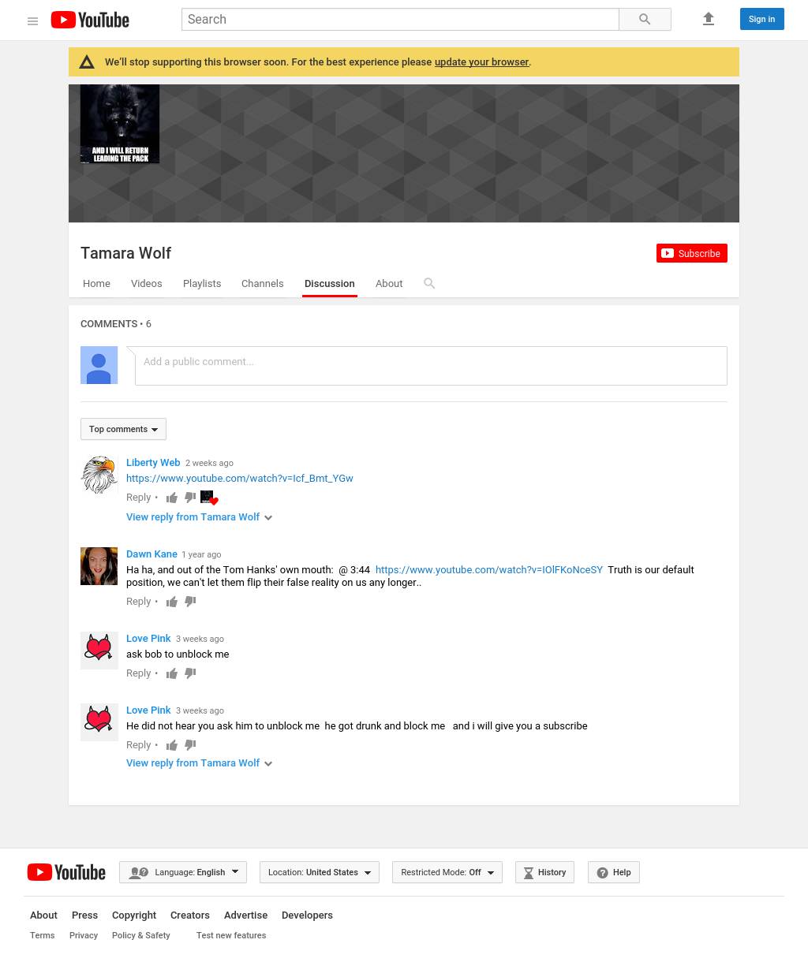Viewport: 808px width, 962px height.
Task: Switch to the Videos tab
Action: pos(146,284)
